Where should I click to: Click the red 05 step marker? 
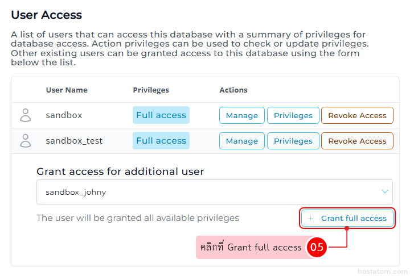click(x=317, y=247)
